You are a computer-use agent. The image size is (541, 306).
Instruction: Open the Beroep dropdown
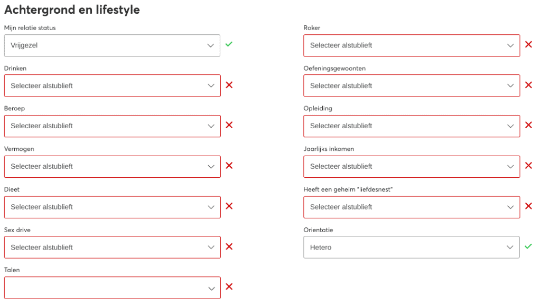tap(112, 126)
